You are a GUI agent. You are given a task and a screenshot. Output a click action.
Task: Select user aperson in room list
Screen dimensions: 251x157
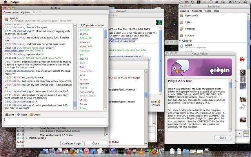[84, 84]
